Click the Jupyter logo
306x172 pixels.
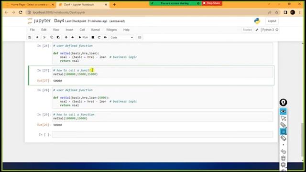(39, 21)
